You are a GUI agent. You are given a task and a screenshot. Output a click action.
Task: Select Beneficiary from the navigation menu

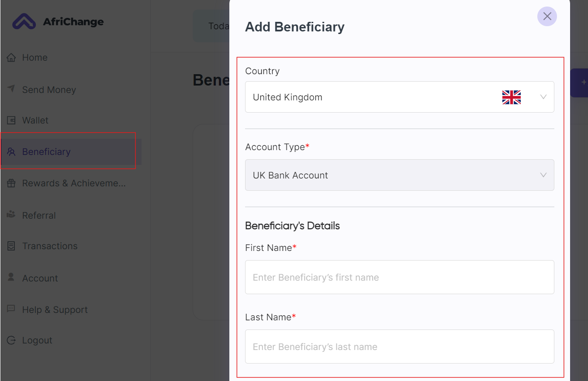tap(46, 151)
